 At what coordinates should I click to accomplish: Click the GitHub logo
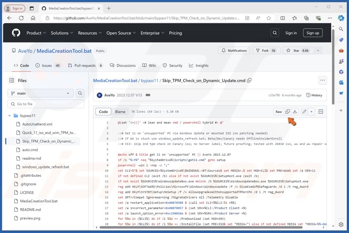click(x=16, y=33)
